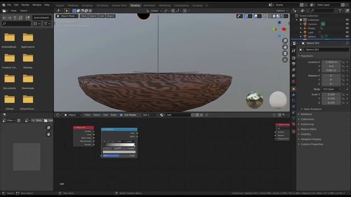The image size is (351, 197).
Task: Open ColorRamp Linear interpolation dropdown
Action: (130, 141)
